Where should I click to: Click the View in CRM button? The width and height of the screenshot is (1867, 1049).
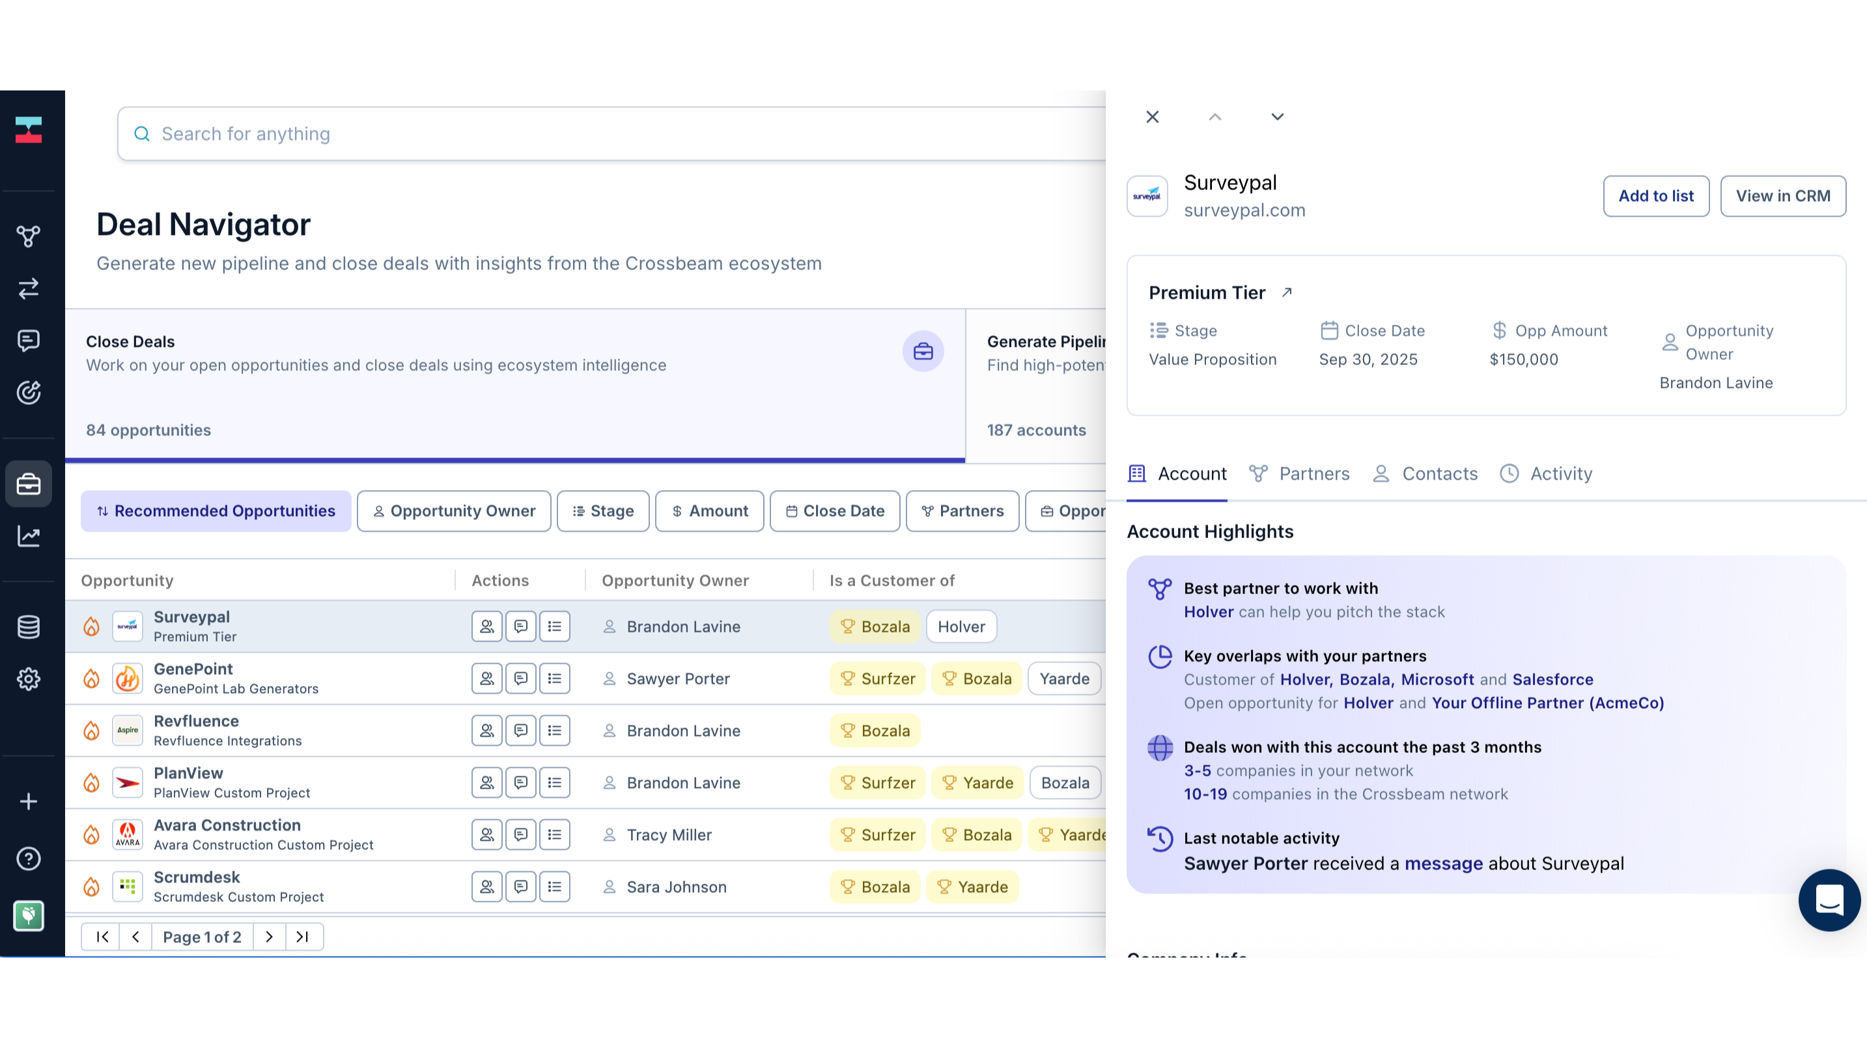[x=1782, y=196]
